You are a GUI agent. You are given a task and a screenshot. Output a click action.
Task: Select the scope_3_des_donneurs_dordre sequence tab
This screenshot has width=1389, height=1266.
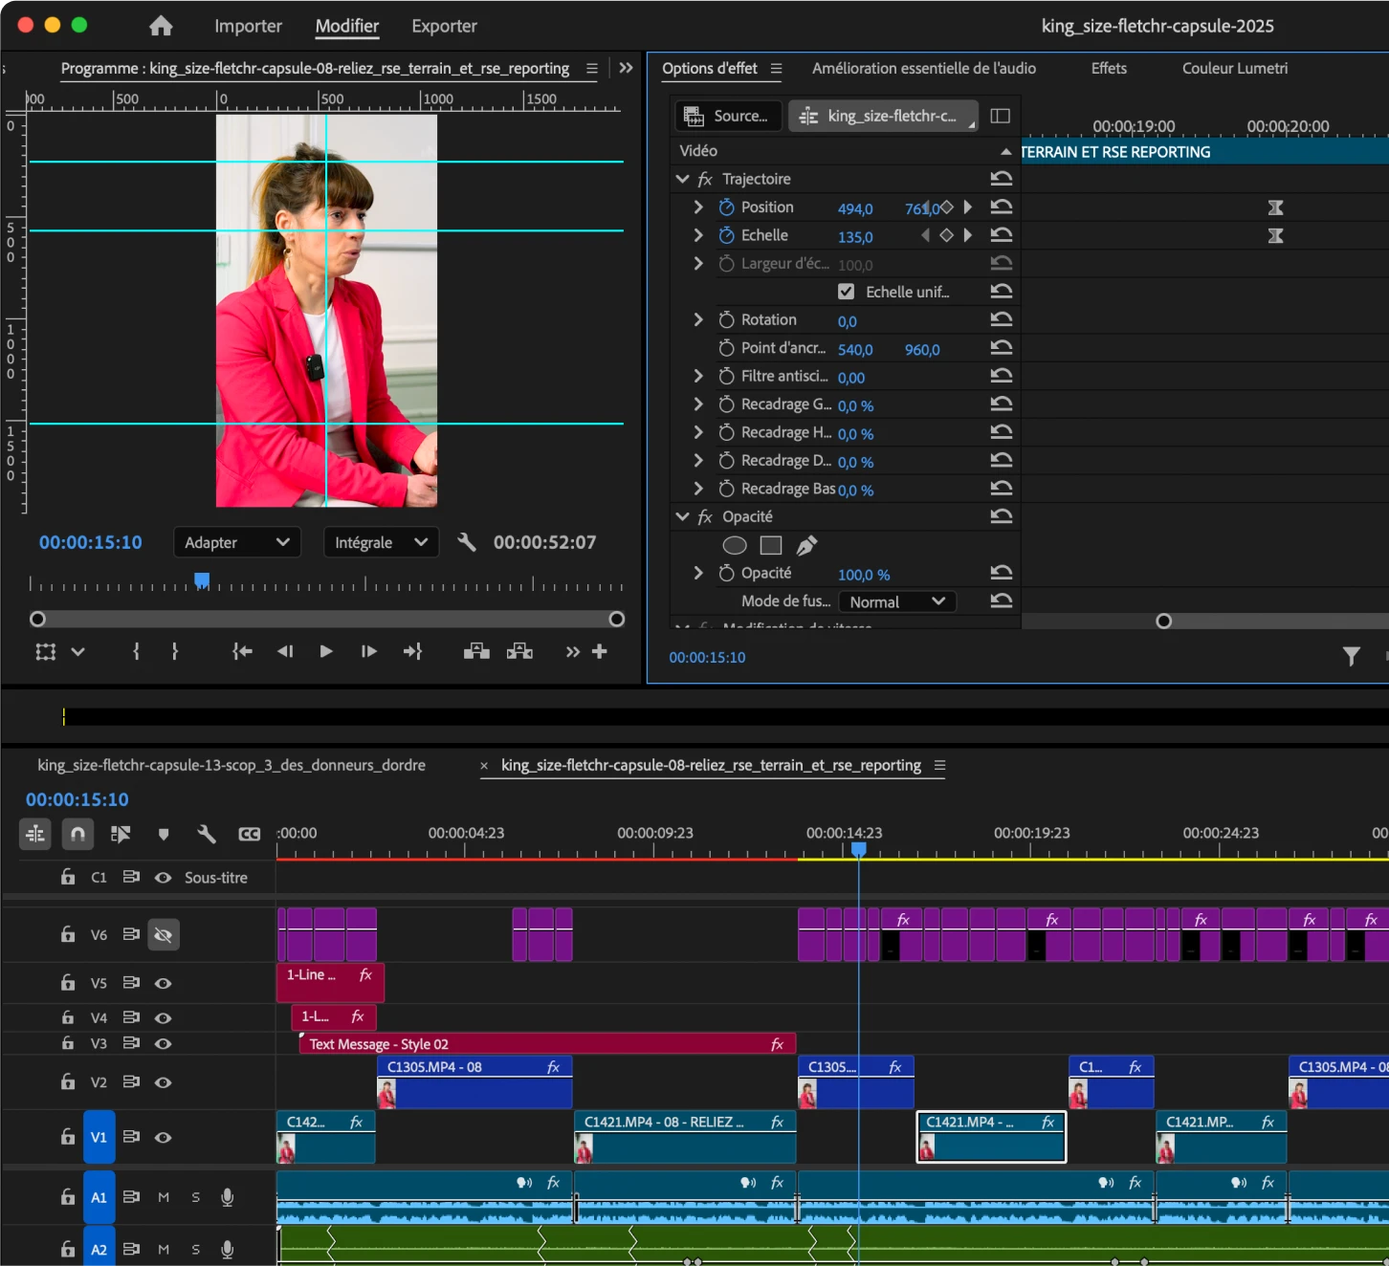click(x=231, y=765)
